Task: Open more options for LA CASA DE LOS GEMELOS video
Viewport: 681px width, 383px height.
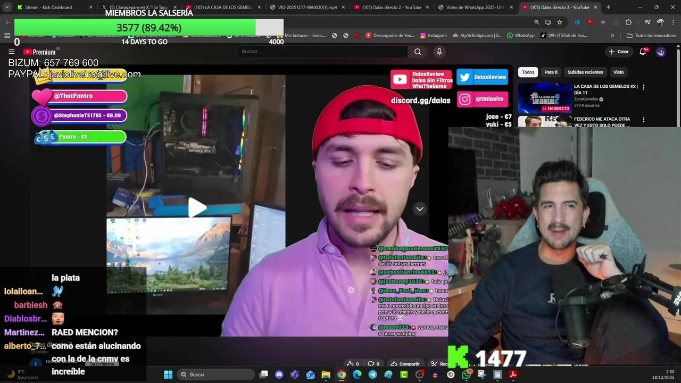Action: [643, 87]
